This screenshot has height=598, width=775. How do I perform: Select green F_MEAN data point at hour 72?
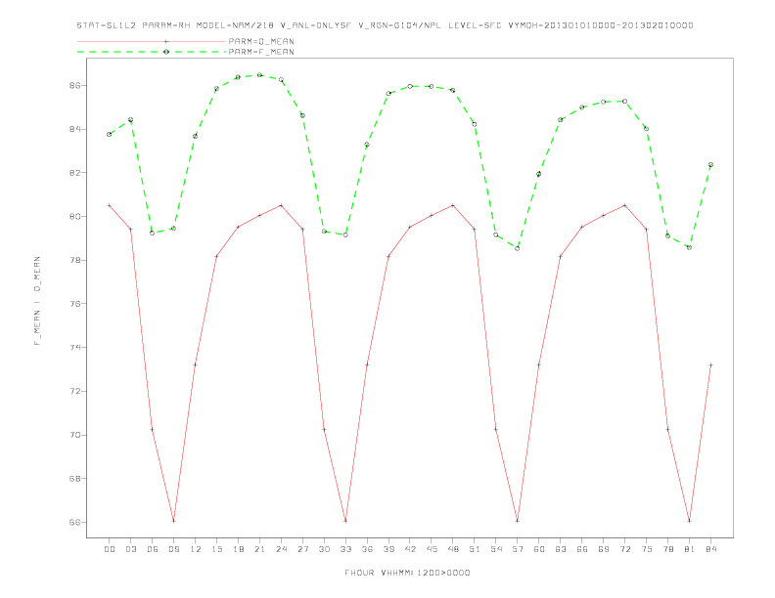(x=624, y=102)
